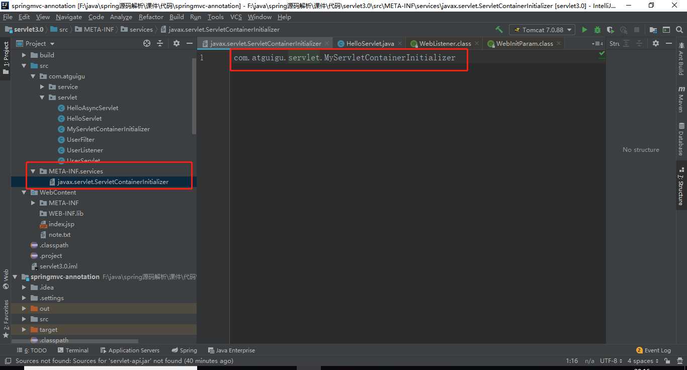687x370 pixels.
Task: Open the Terminal tool window
Action: coord(73,350)
